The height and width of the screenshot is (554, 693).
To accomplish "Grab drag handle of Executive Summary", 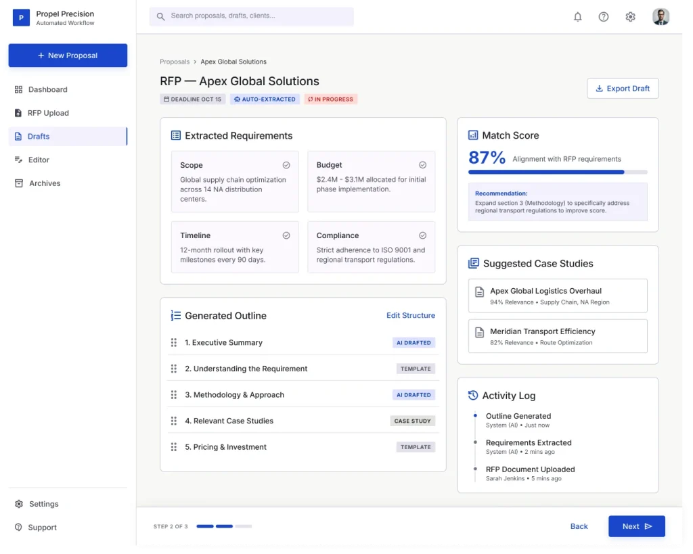I will pos(174,342).
